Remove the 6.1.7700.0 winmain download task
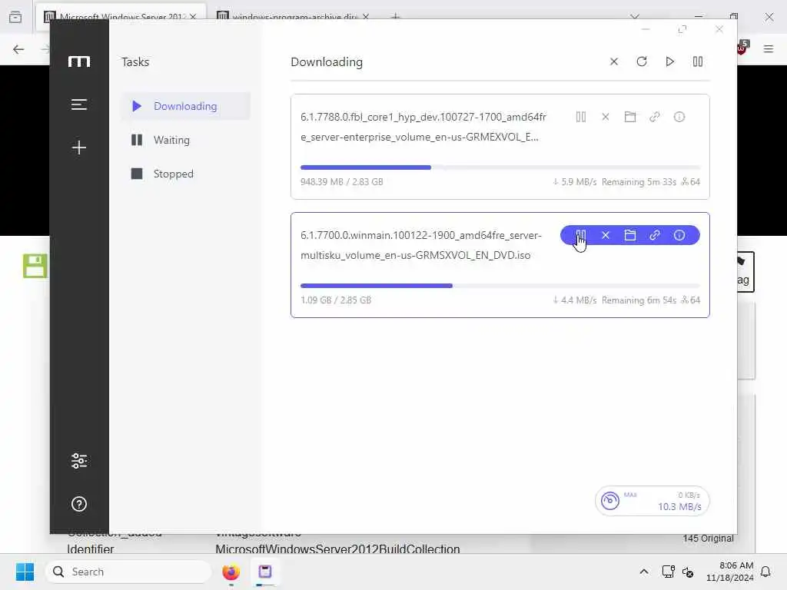 coord(606,235)
